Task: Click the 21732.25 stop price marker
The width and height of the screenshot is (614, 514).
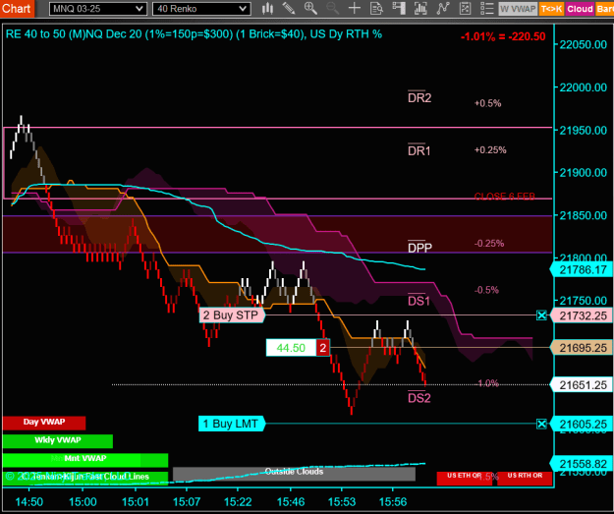Action: point(583,315)
